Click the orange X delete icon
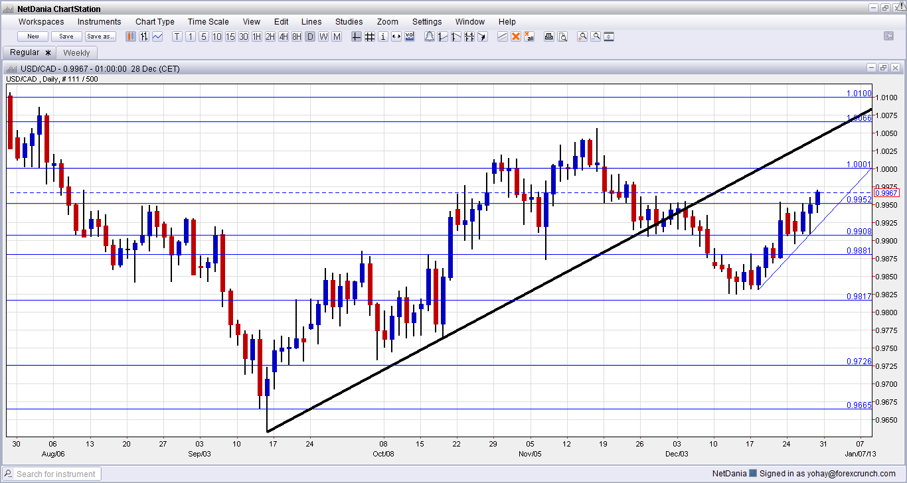 tap(515, 36)
